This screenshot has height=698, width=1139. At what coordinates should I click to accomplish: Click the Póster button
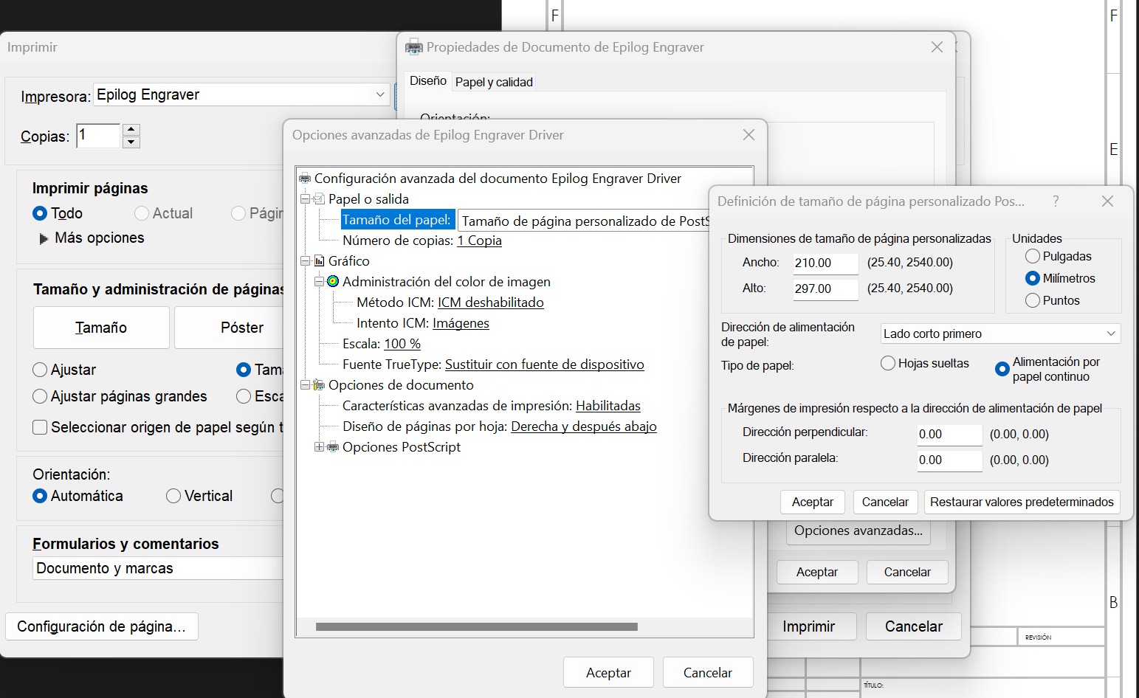[x=230, y=328]
